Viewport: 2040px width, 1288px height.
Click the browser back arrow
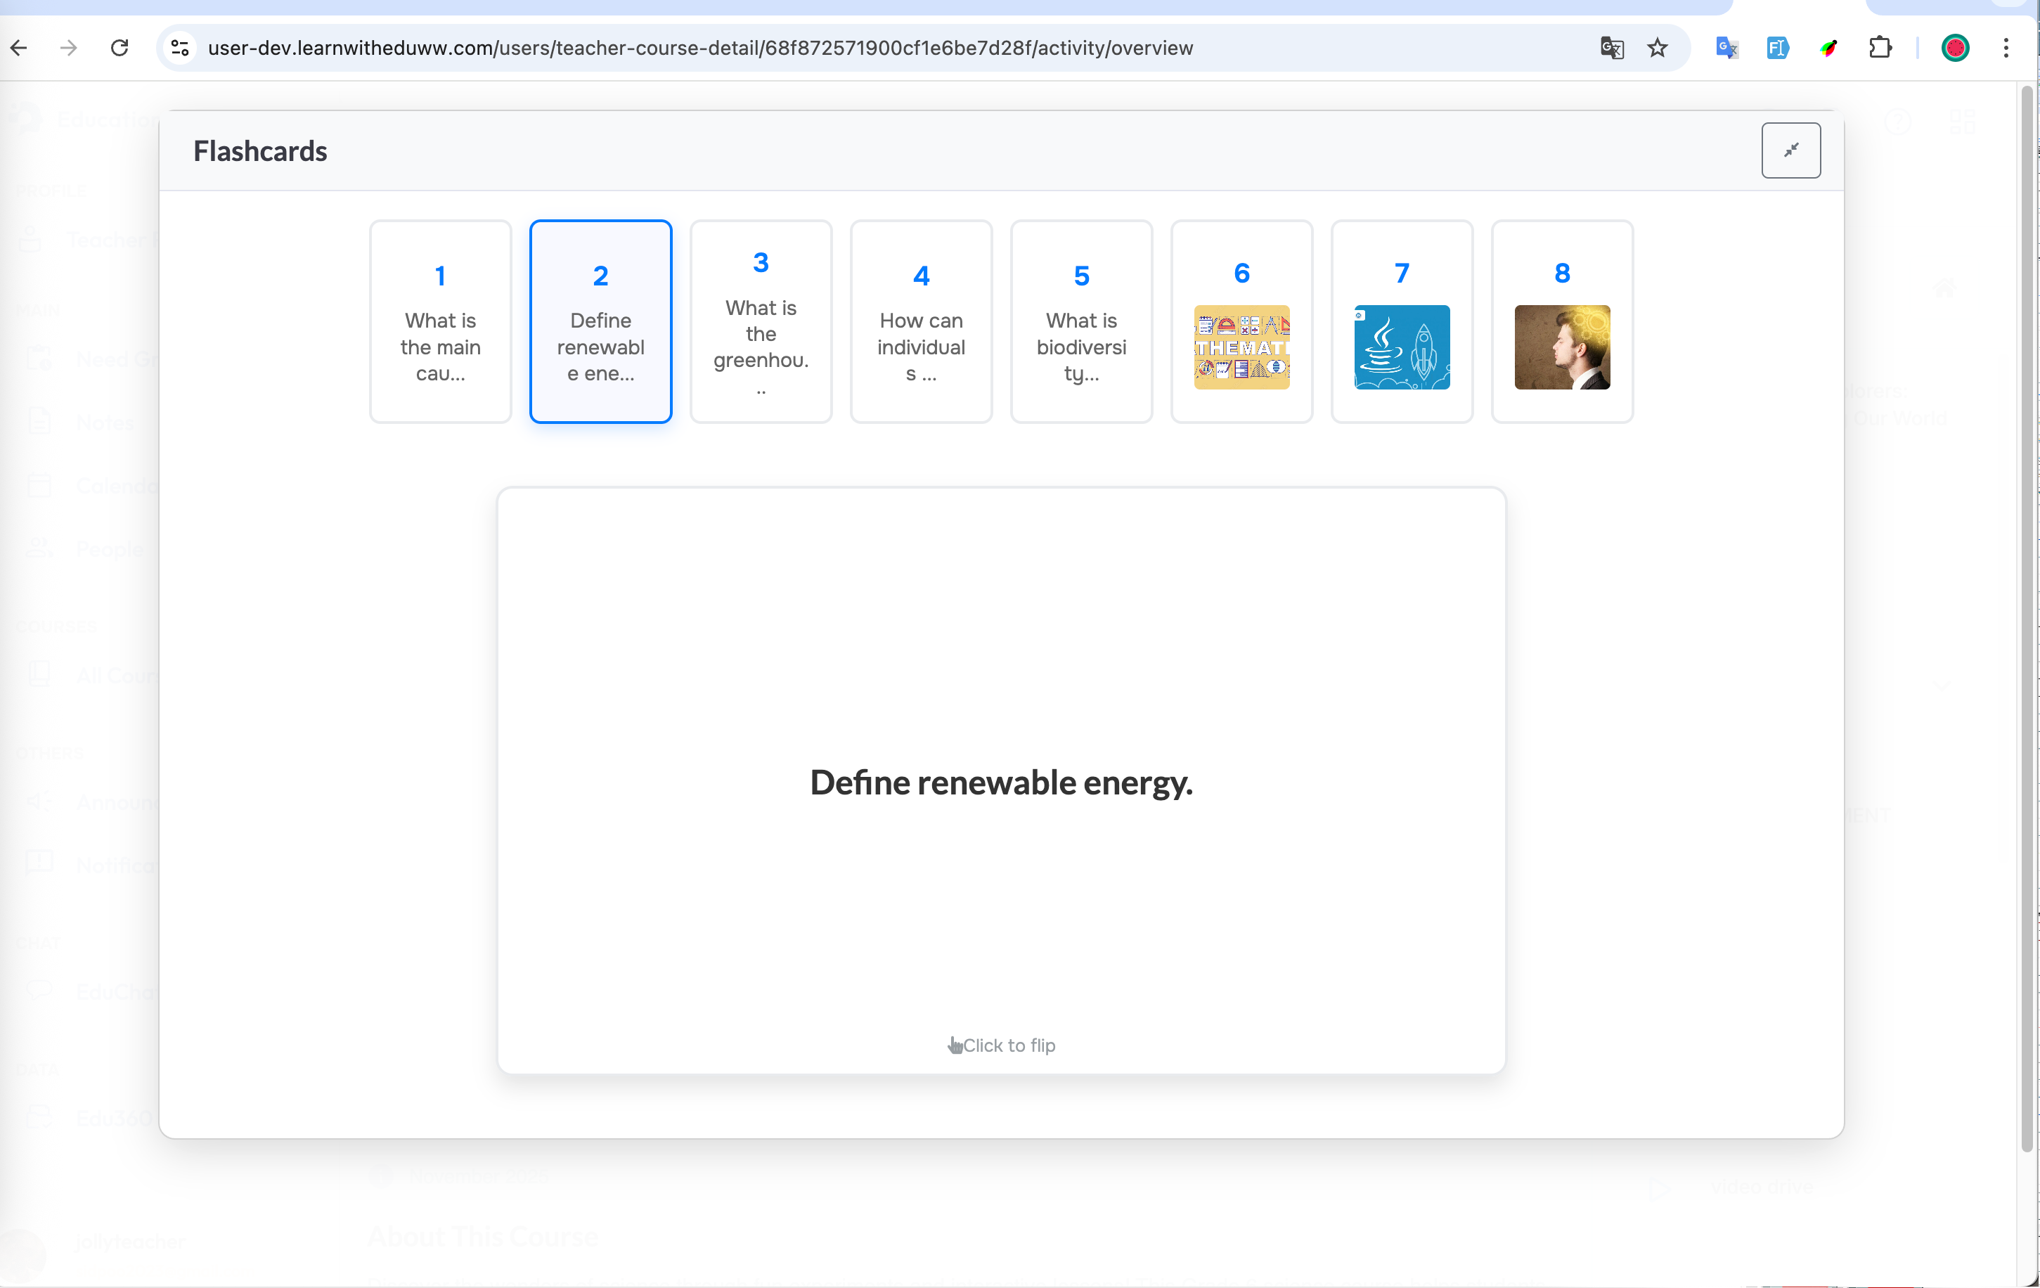tap(19, 49)
